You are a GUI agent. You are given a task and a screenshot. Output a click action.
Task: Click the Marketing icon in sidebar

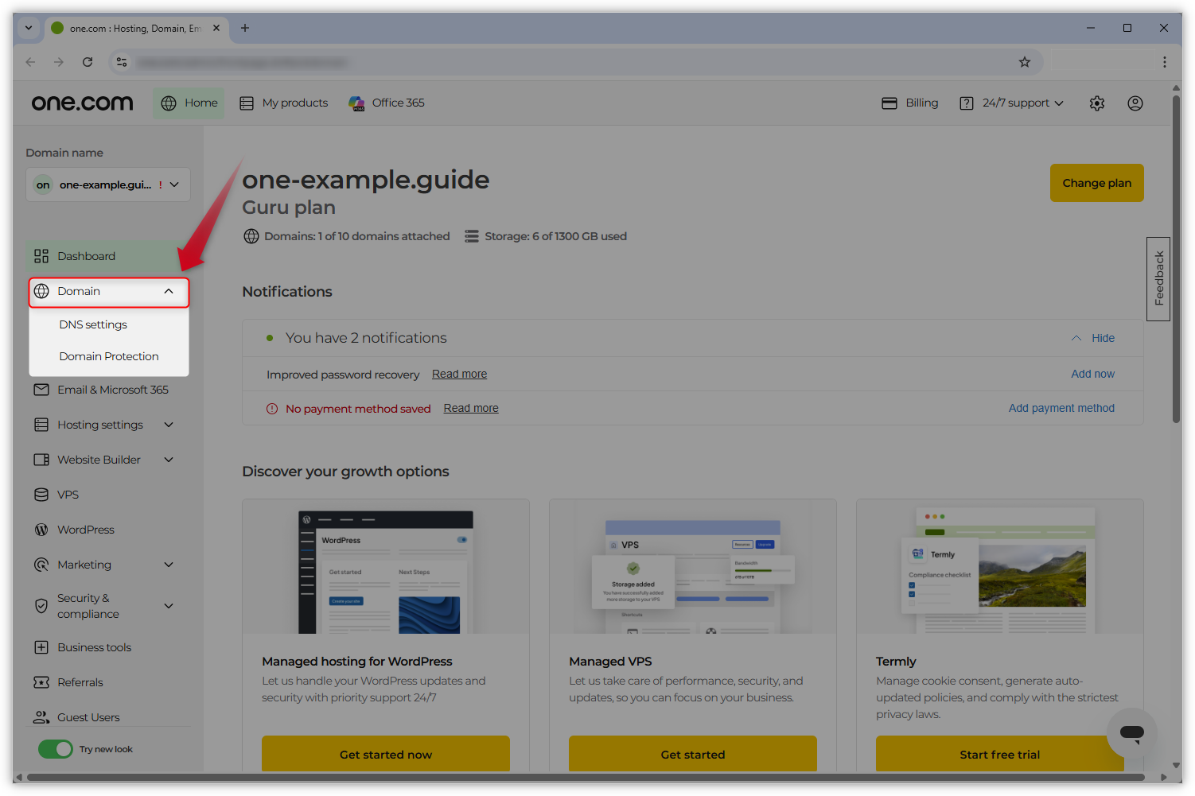41,565
